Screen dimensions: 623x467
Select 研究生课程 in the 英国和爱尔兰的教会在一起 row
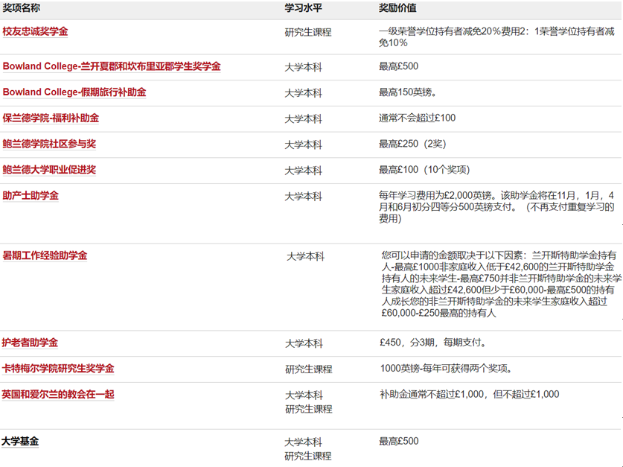click(309, 409)
